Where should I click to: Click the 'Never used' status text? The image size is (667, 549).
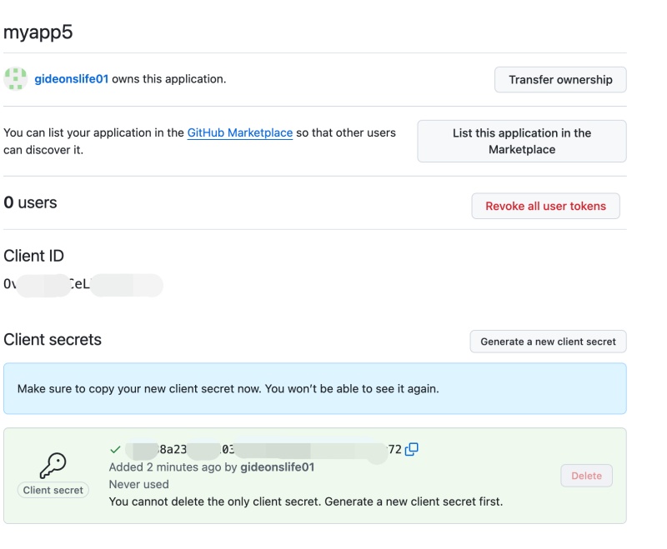pos(138,484)
